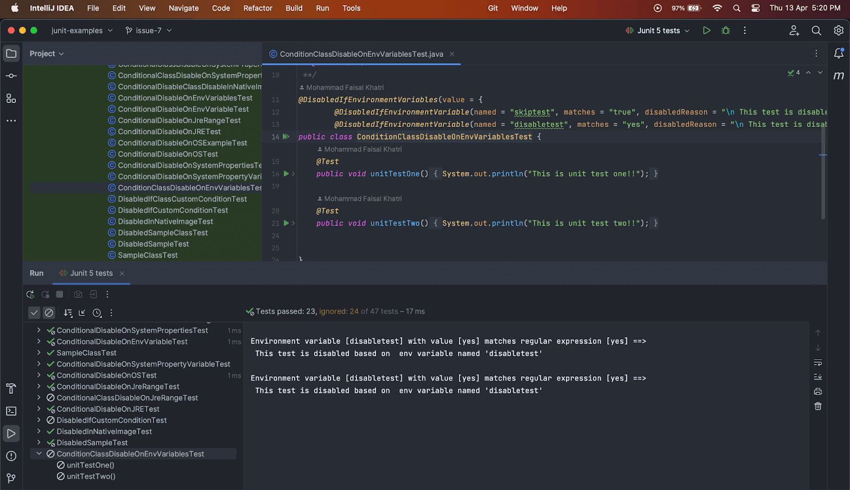Toggle the Show Passed tests filter
The height and width of the screenshot is (490, 850).
point(34,313)
